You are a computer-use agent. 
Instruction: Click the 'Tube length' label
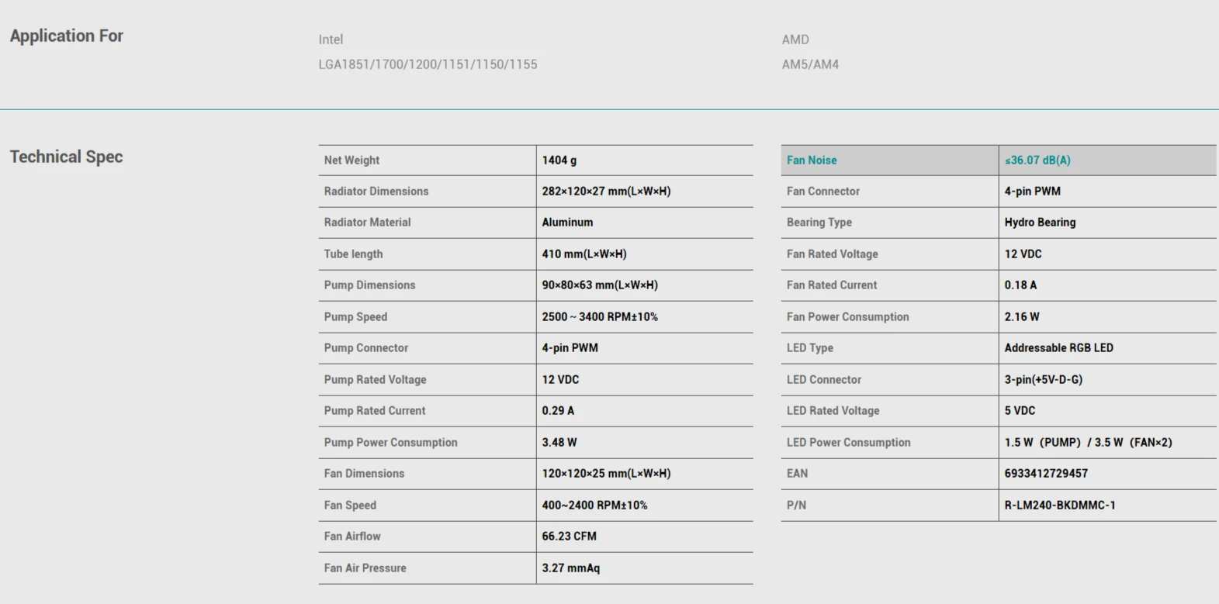[353, 254]
